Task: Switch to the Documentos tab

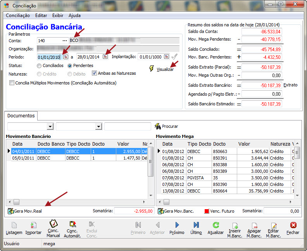Action: tap(21, 115)
